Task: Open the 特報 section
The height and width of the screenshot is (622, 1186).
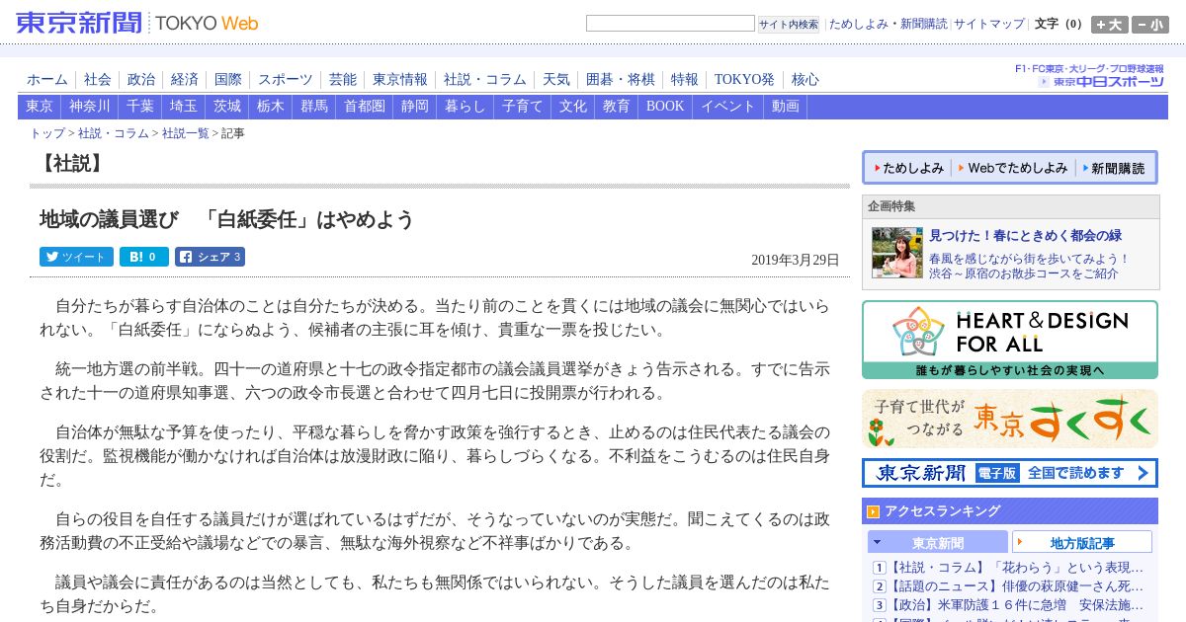Action: pyautogui.click(x=685, y=80)
